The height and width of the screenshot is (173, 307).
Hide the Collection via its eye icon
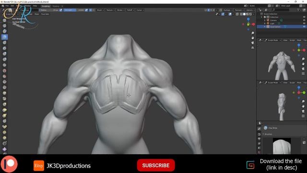tap(304, 17)
